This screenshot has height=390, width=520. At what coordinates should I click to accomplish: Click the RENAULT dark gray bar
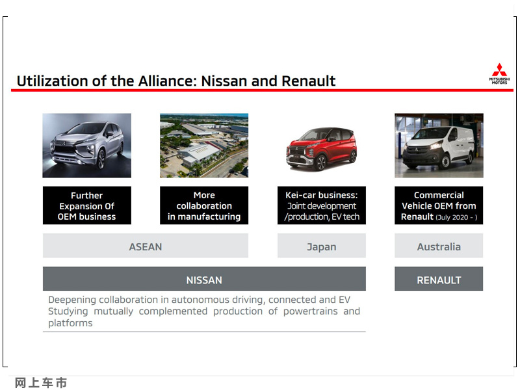[x=439, y=279]
